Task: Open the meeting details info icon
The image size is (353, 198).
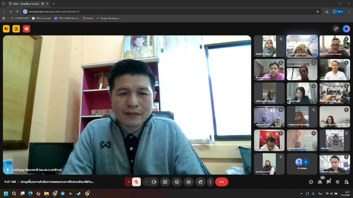Action: click(311, 182)
